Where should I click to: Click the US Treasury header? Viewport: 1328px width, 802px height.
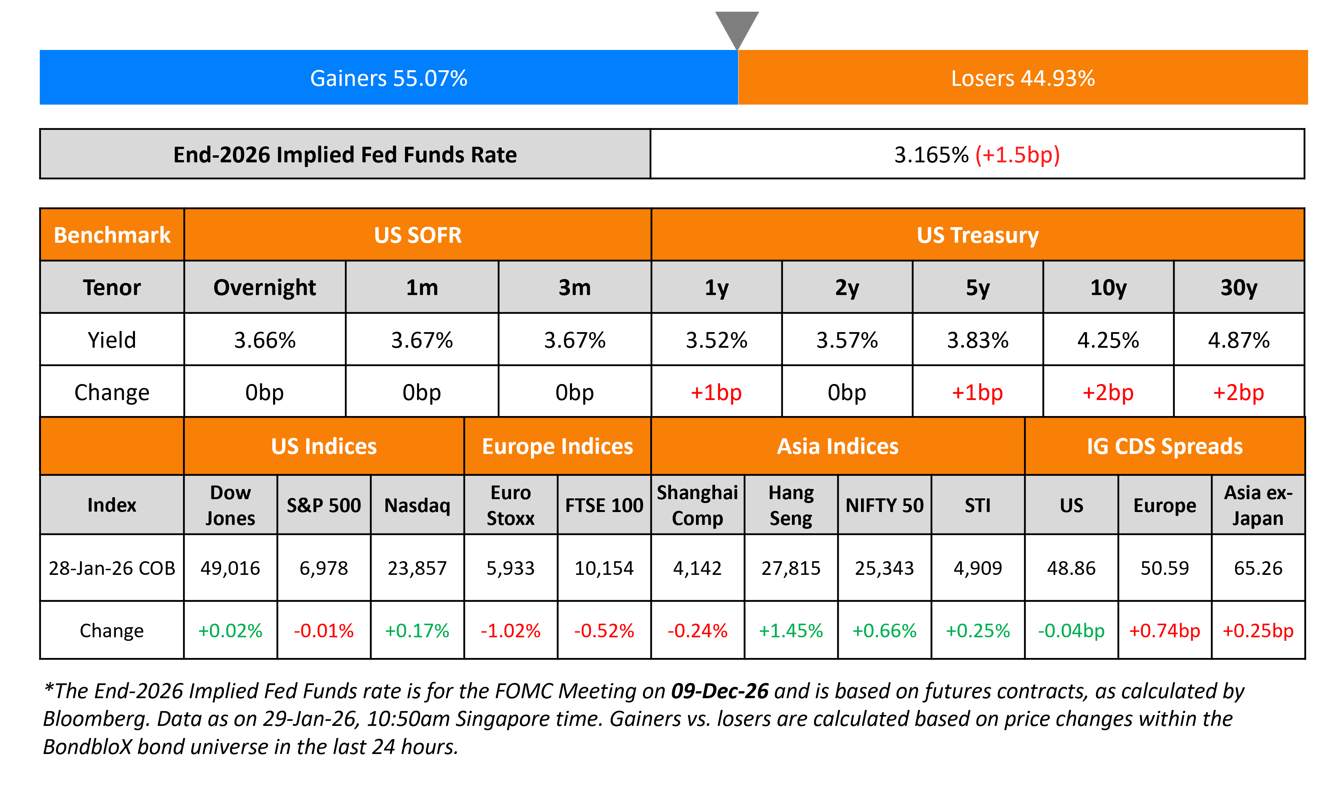point(977,235)
